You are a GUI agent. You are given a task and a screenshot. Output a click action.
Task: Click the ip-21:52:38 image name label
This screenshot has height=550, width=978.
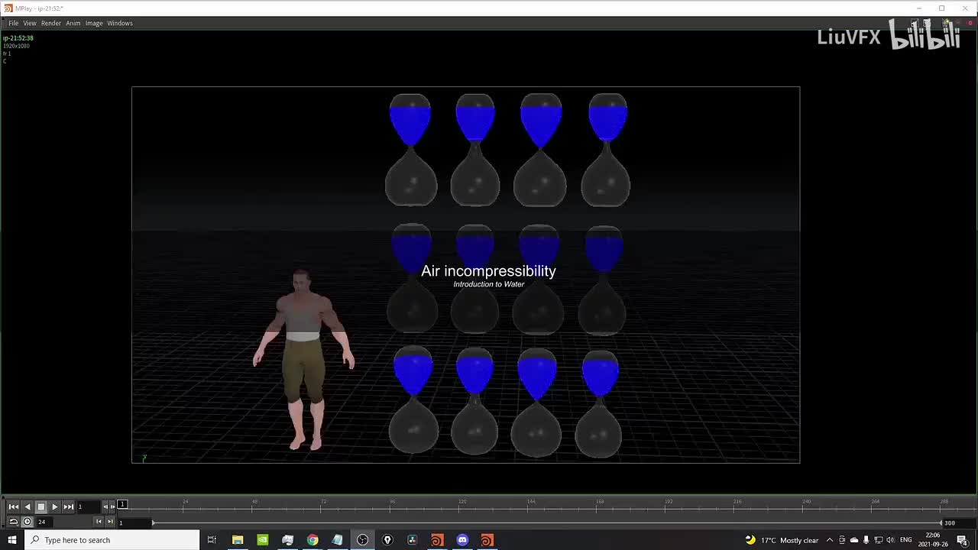click(18, 38)
